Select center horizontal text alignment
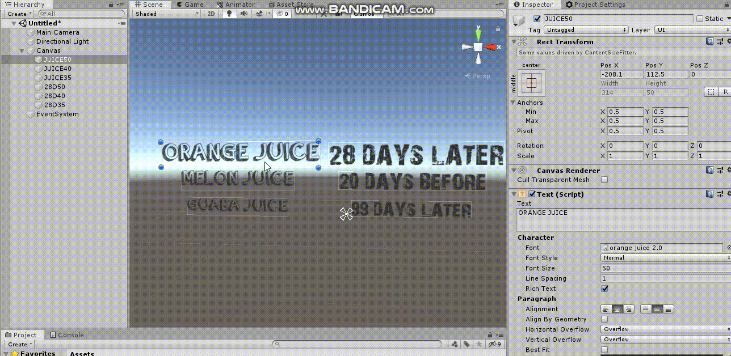 coord(617,309)
